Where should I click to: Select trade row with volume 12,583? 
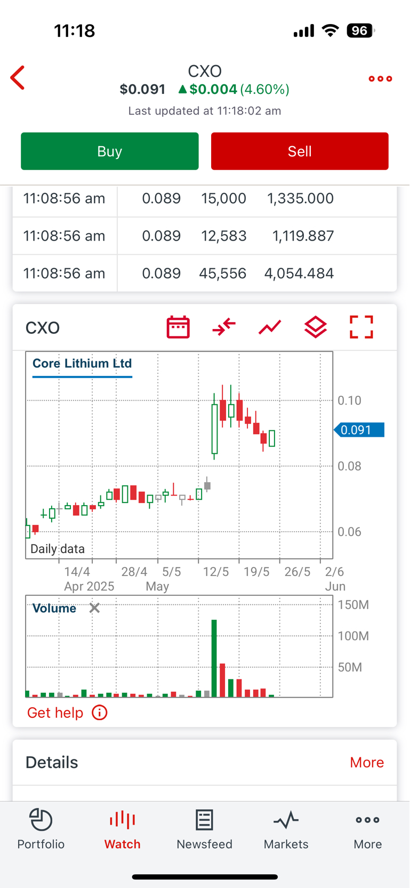pos(205,236)
